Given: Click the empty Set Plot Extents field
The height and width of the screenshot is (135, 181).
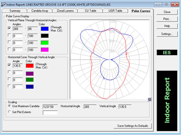Looking at the screenshot, I should (50, 113).
